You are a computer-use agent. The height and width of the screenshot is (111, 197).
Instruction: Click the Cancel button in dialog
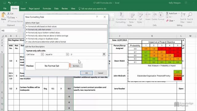(x=101, y=73)
